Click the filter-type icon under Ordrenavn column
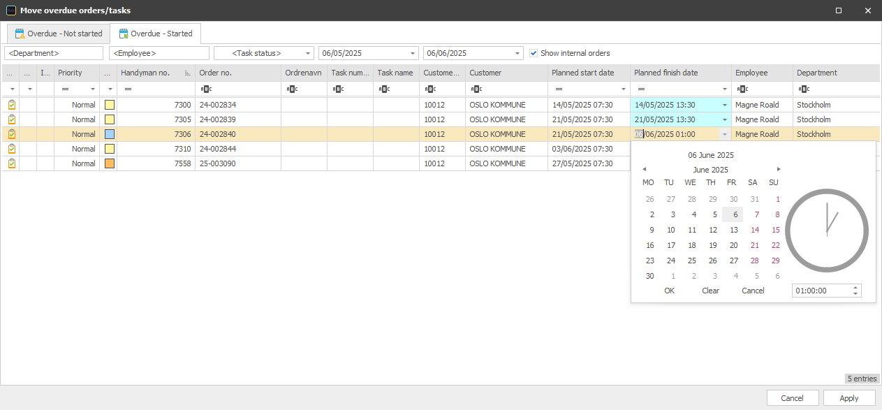This screenshot has width=882, height=410. tap(292, 89)
